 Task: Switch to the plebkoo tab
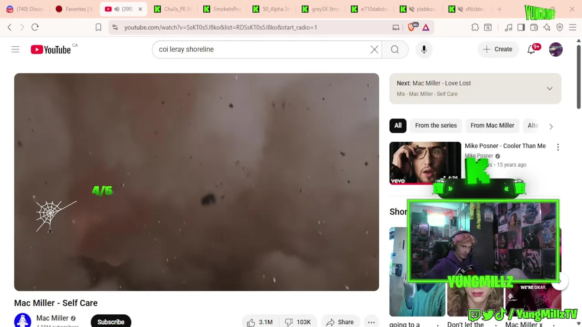click(419, 9)
